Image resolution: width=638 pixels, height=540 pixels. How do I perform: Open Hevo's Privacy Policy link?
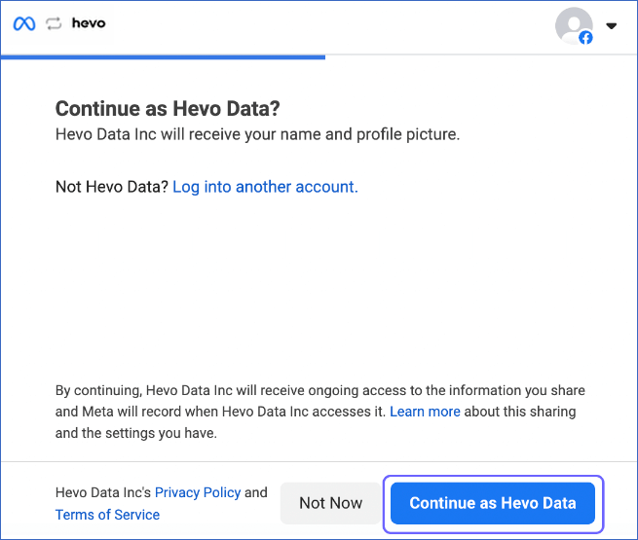tap(198, 492)
